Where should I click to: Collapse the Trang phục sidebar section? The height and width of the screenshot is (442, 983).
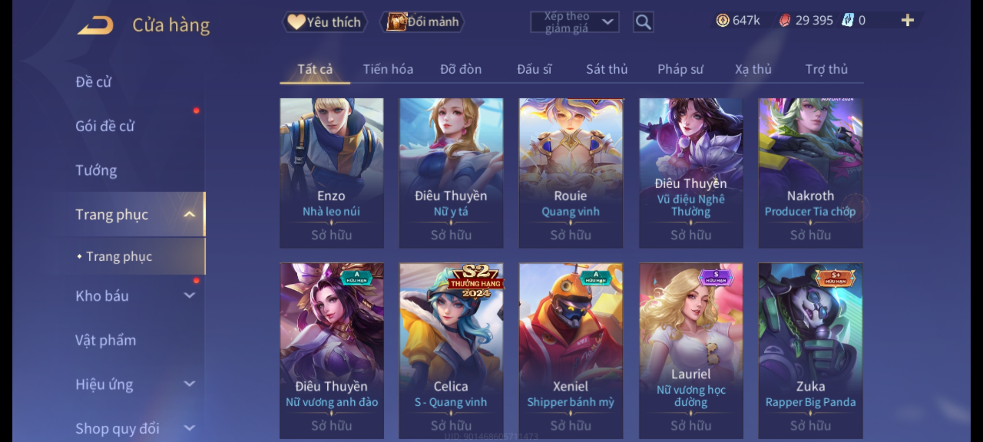pos(189,214)
